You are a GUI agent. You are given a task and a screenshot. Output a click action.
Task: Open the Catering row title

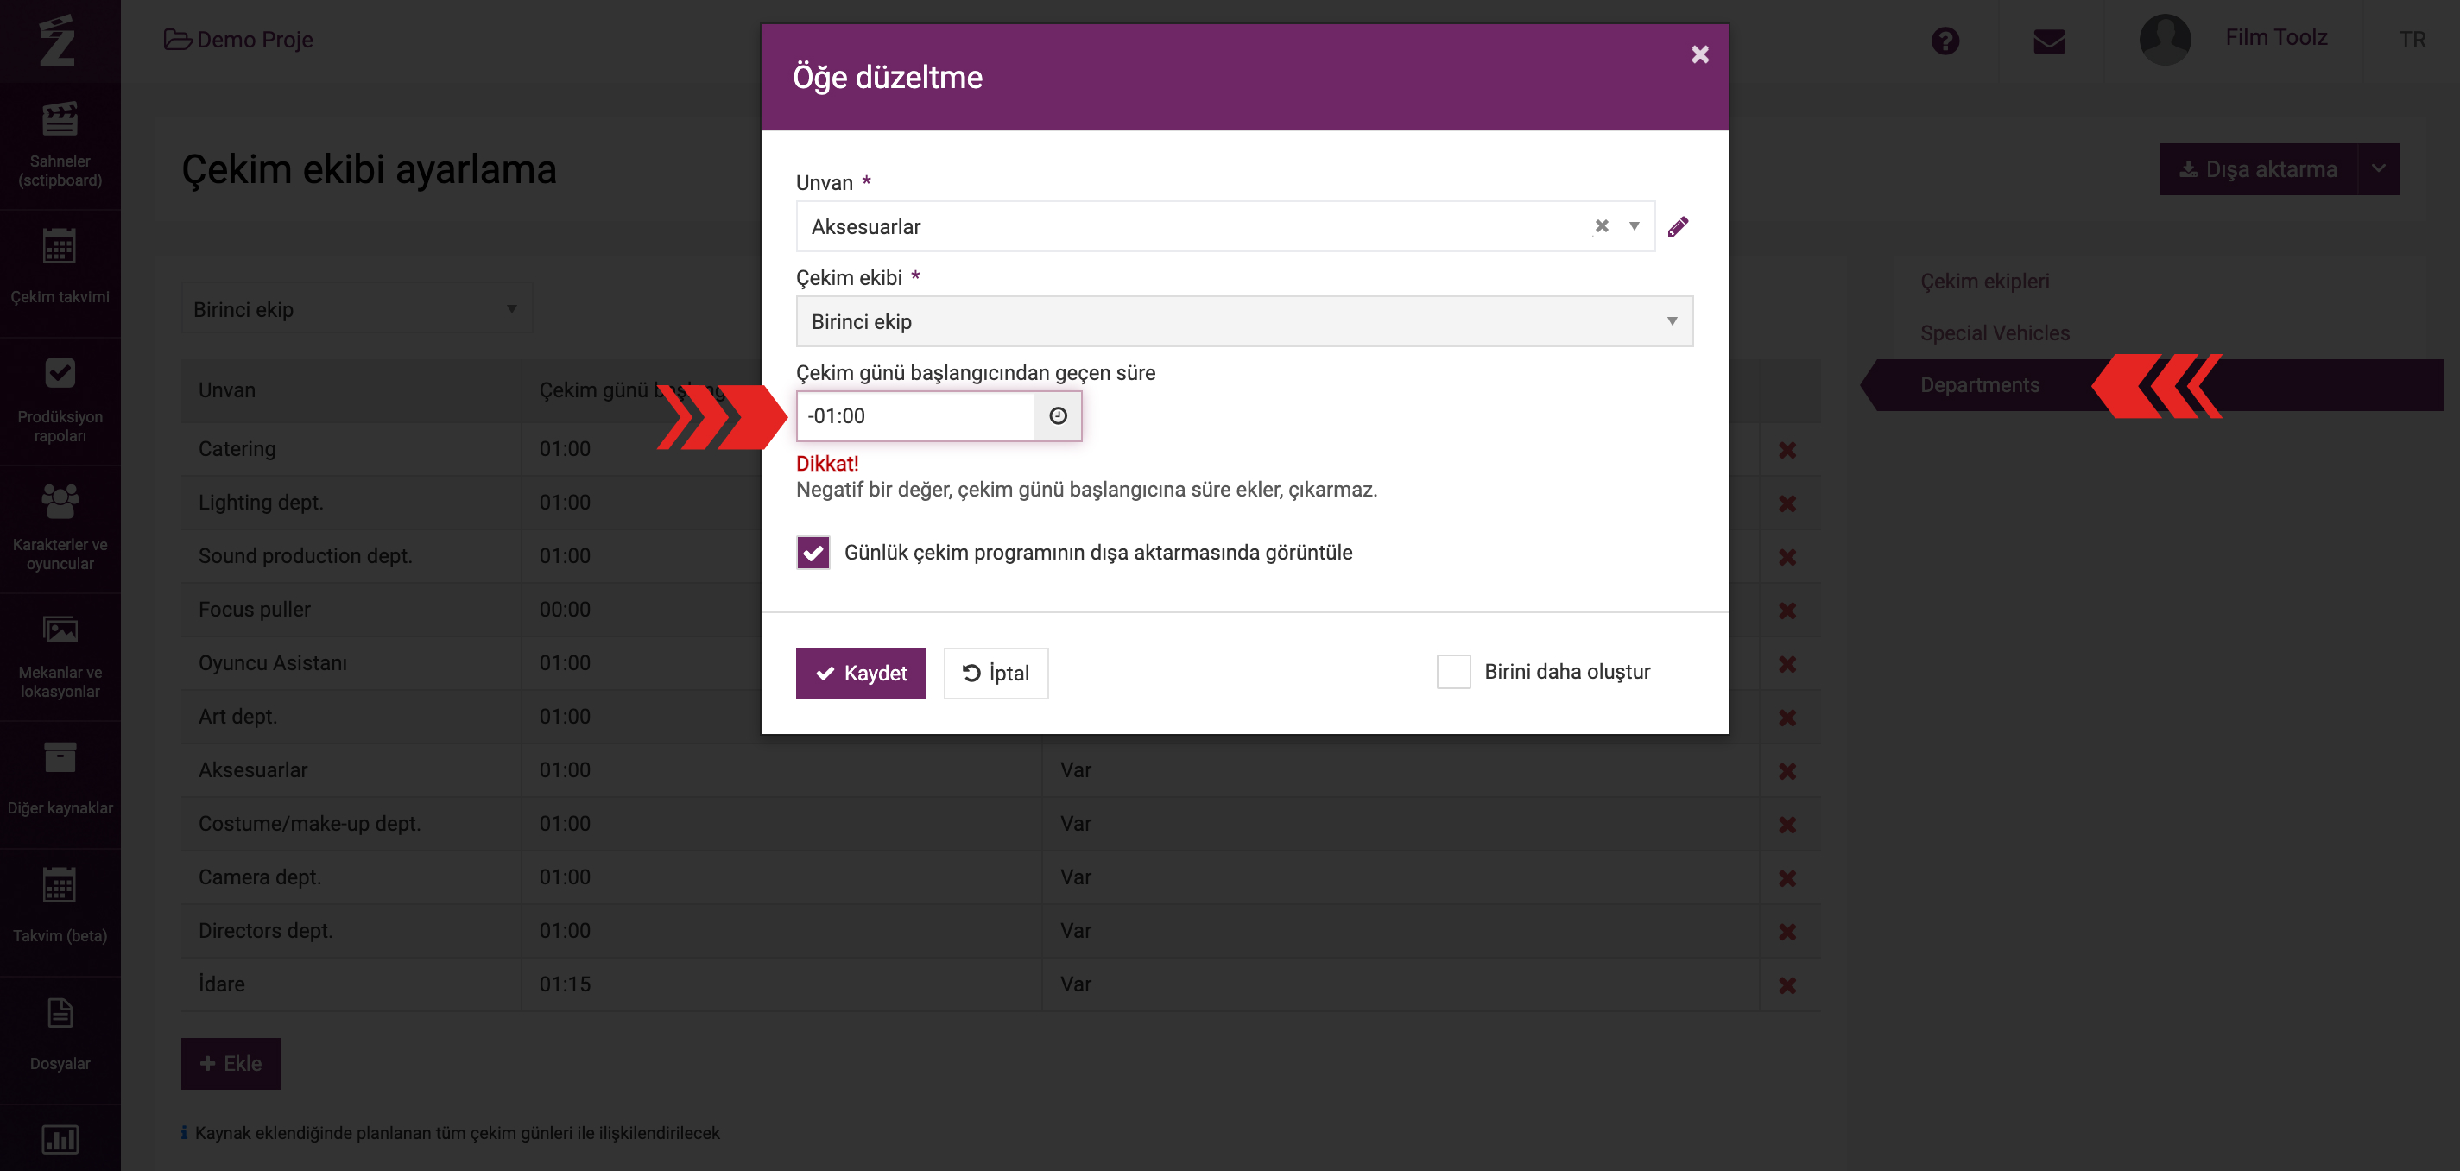tap(237, 449)
